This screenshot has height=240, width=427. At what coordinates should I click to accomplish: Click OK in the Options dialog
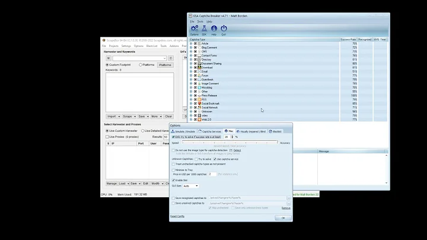click(283, 218)
